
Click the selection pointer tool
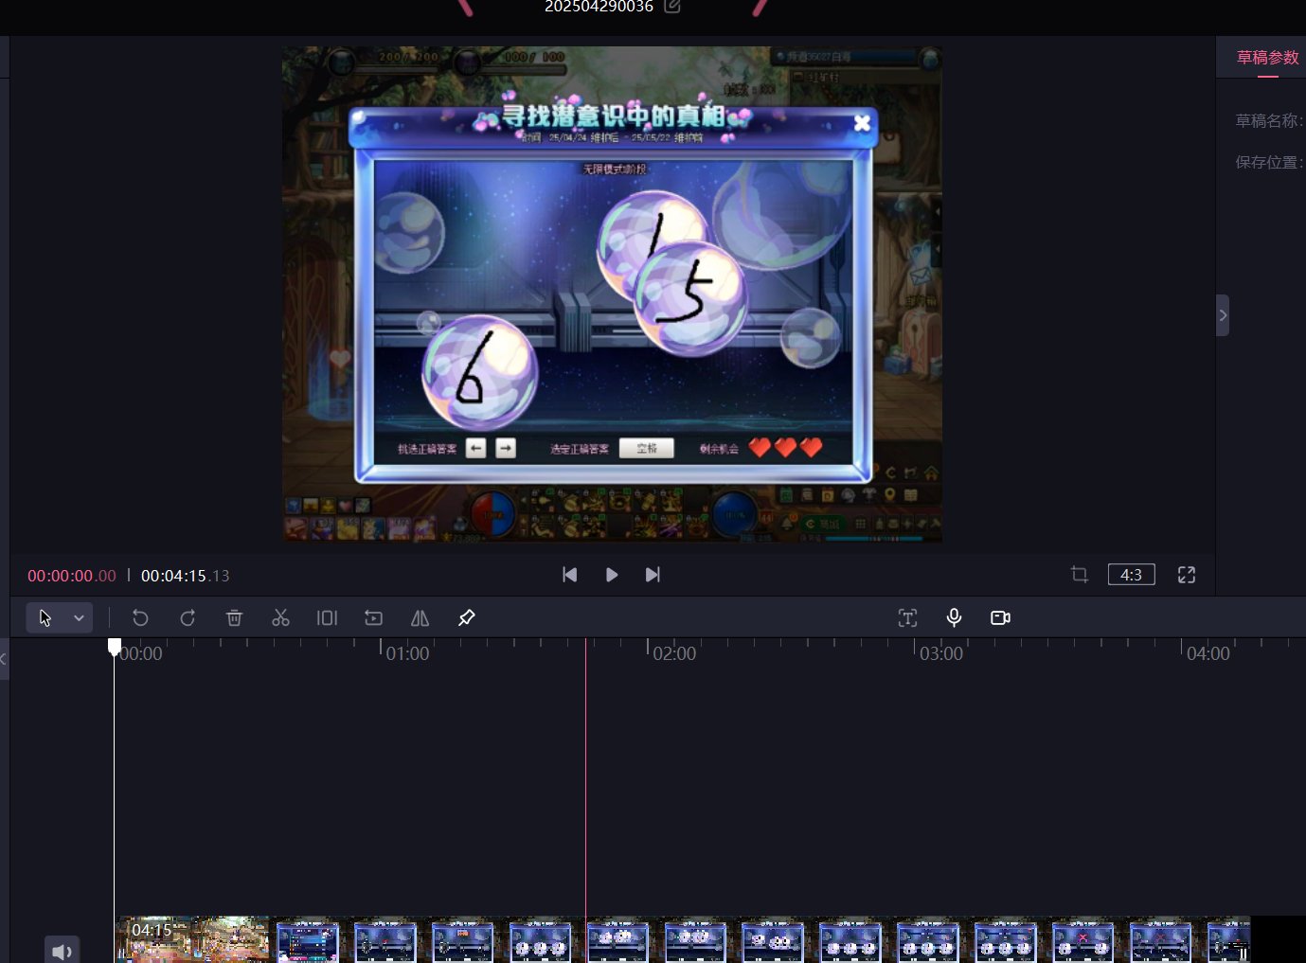point(45,618)
